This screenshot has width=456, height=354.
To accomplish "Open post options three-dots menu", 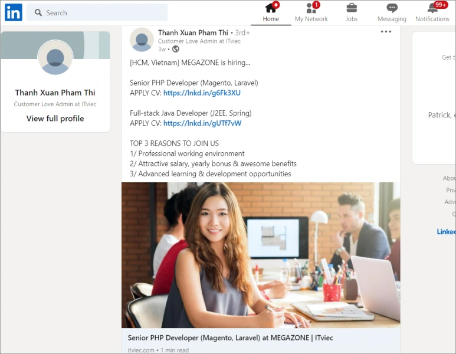I will (386, 31).
